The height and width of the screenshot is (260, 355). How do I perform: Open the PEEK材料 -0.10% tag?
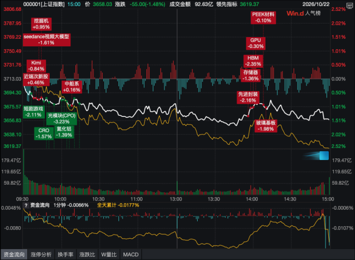click(x=263, y=17)
